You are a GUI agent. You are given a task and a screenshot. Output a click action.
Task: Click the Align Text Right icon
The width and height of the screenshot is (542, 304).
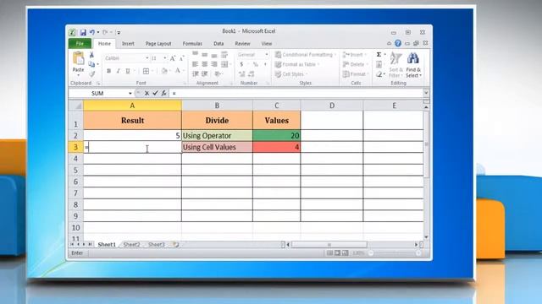point(214,64)
